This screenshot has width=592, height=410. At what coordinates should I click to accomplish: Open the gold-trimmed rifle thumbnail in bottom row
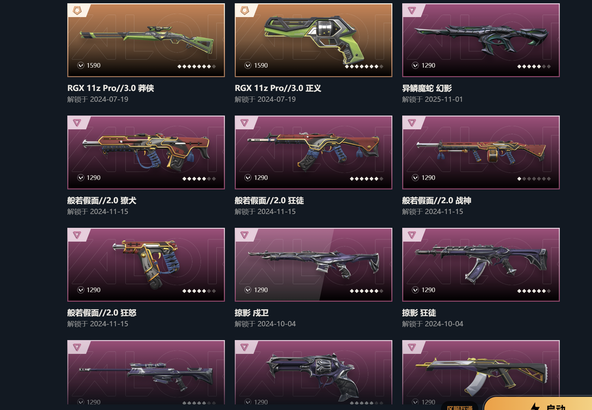tap(481, 372)
